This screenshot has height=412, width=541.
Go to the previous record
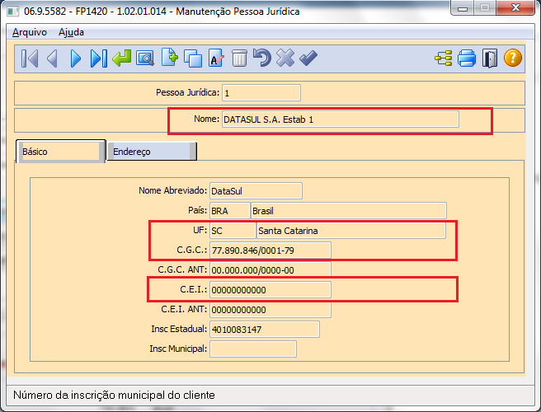52,59
